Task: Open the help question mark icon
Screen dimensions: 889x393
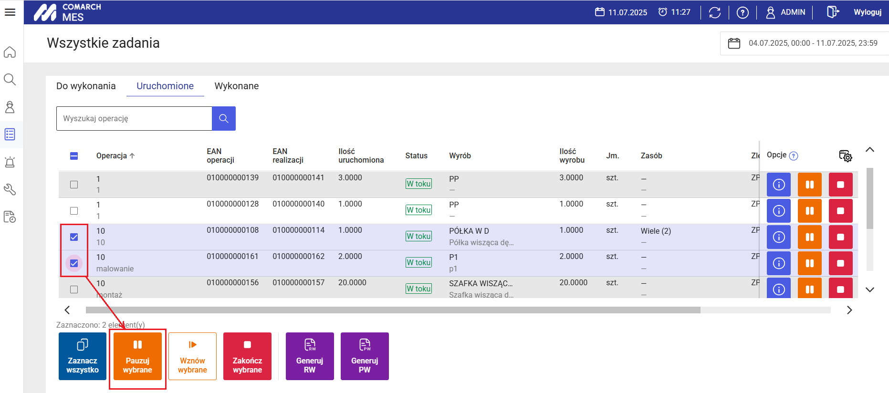Action: coord(743,12)
